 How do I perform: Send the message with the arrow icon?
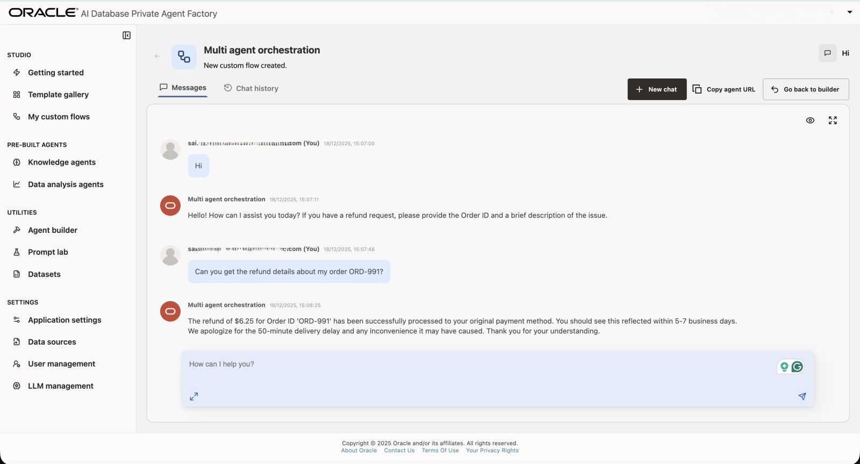802,396
